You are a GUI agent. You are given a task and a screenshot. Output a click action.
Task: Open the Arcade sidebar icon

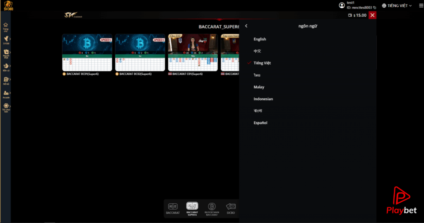tap(6, 93)
